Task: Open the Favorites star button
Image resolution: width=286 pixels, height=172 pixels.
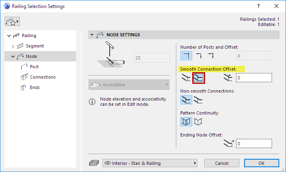Action: [12, 21]
